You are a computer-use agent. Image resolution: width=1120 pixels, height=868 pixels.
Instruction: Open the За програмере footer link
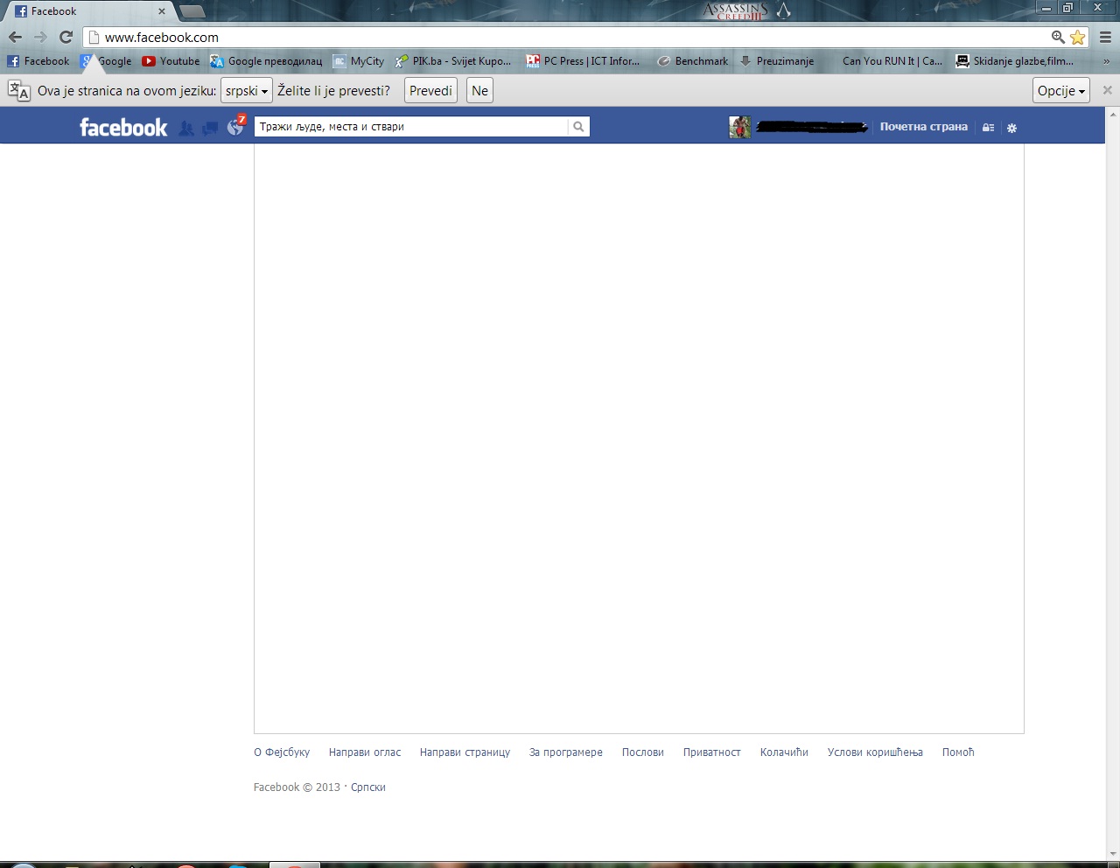pyautogui.click(x=566, y=752)
